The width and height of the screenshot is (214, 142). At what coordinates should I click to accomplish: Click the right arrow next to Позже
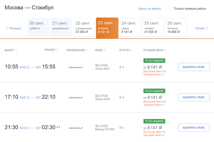(208, 28)
